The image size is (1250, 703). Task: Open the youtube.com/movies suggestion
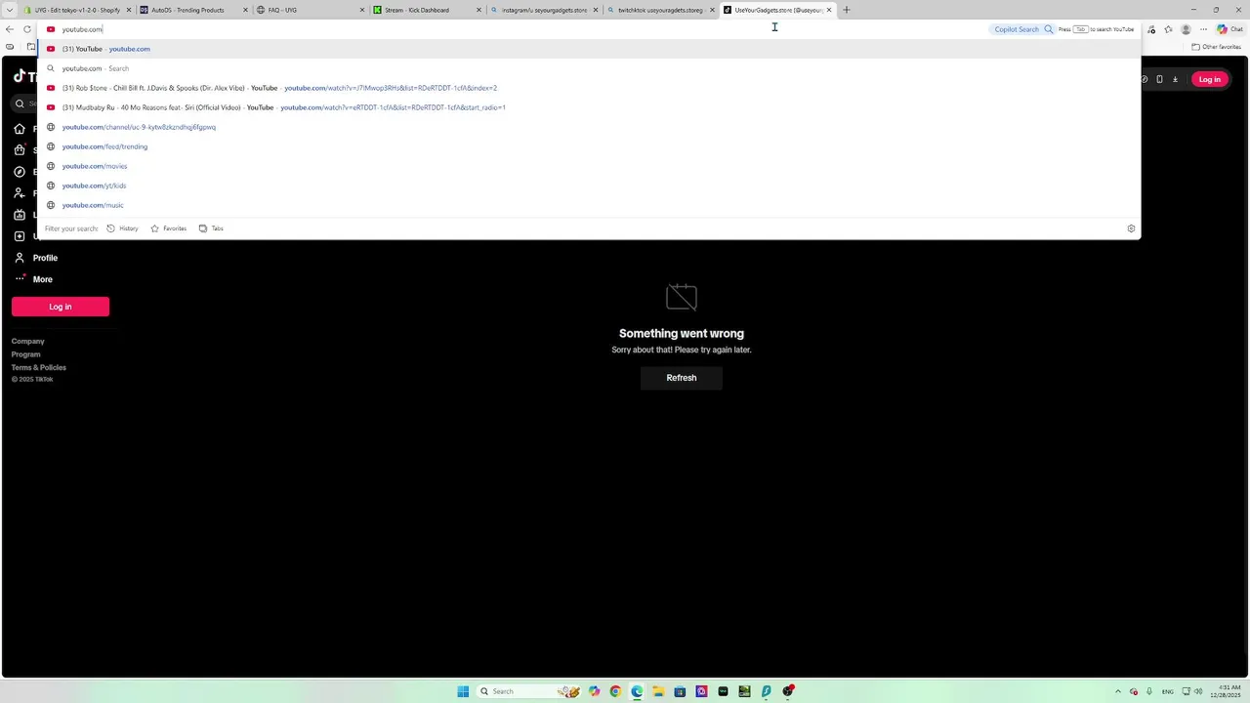589,166
